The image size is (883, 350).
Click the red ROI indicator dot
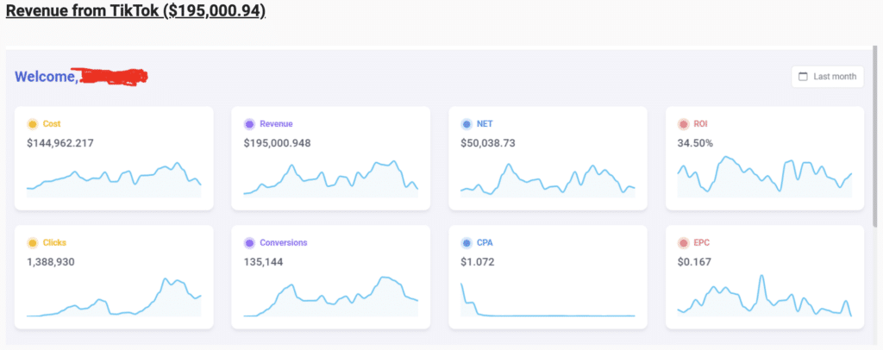tap(683, 124)
